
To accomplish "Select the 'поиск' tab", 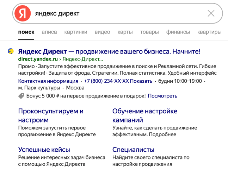I will coord(26,32).
